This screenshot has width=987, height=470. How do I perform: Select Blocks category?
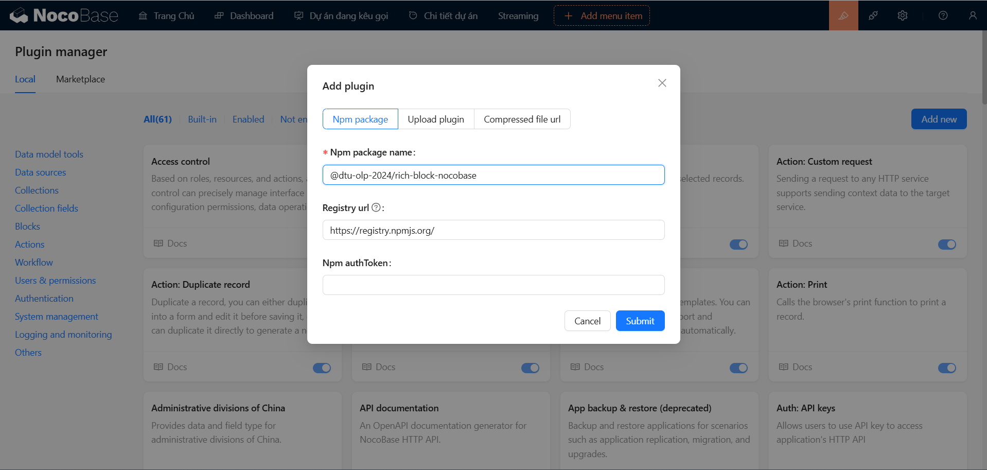tap(27, 226)
